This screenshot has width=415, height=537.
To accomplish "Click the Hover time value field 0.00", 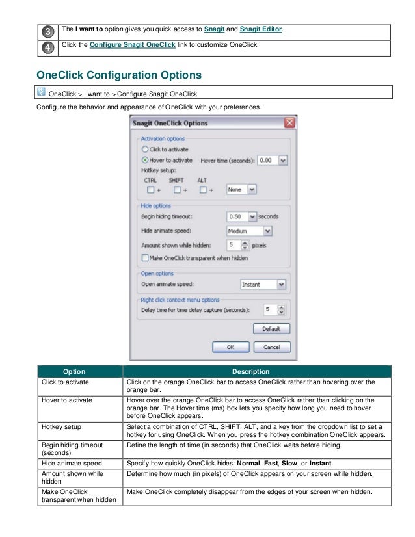I will click(267, 161).
